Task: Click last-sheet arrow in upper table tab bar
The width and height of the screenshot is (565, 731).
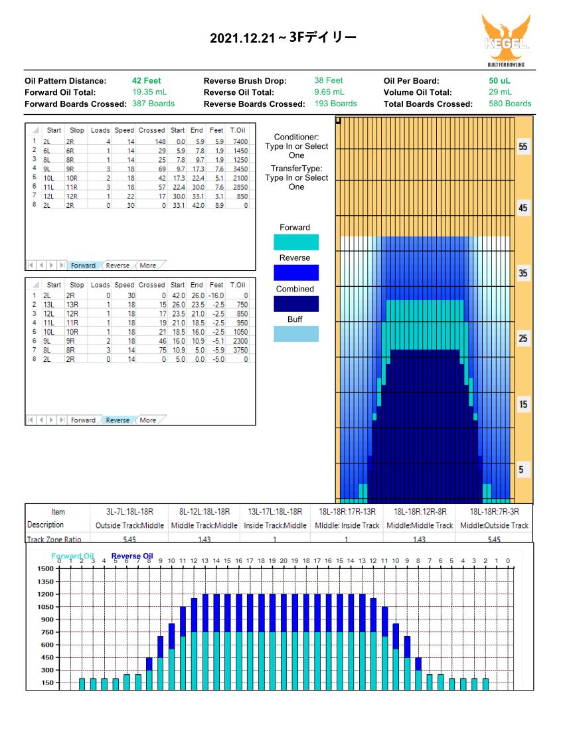Action: click(62, 266)
